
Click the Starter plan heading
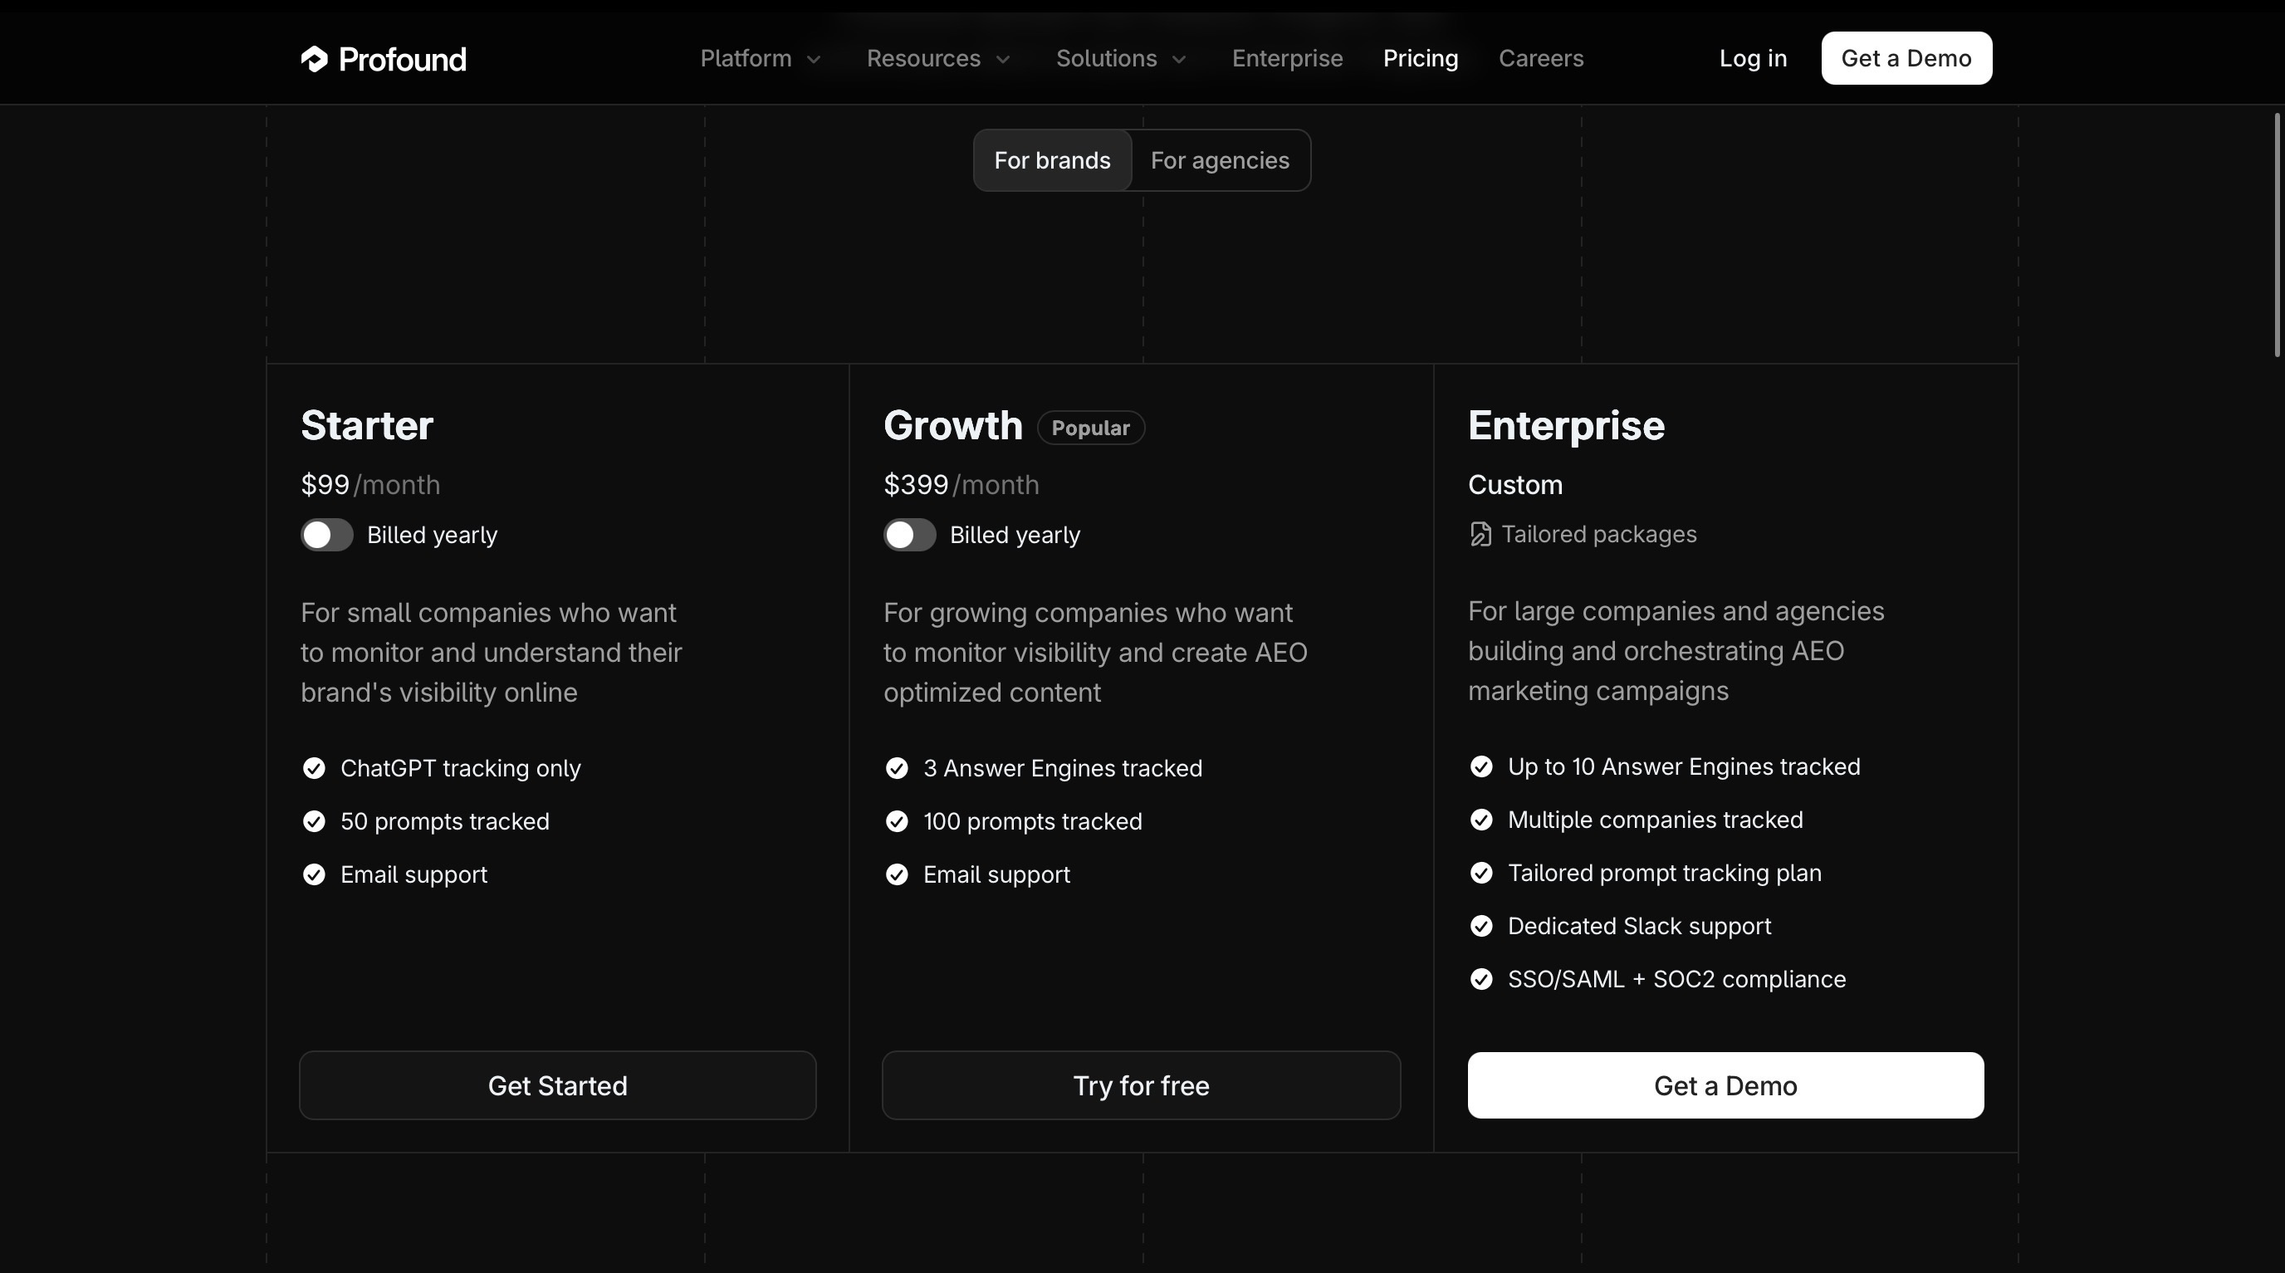click(x=366, y=426)
